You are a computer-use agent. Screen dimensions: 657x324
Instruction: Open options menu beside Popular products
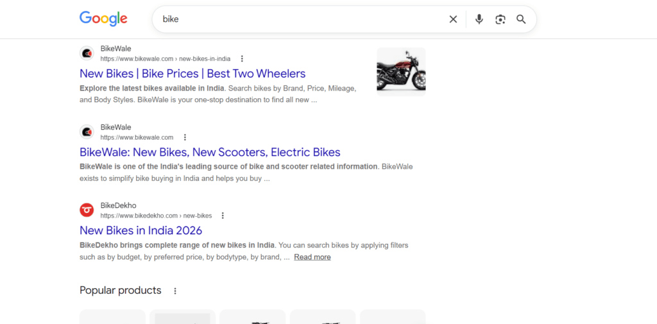tap(175, 291)
